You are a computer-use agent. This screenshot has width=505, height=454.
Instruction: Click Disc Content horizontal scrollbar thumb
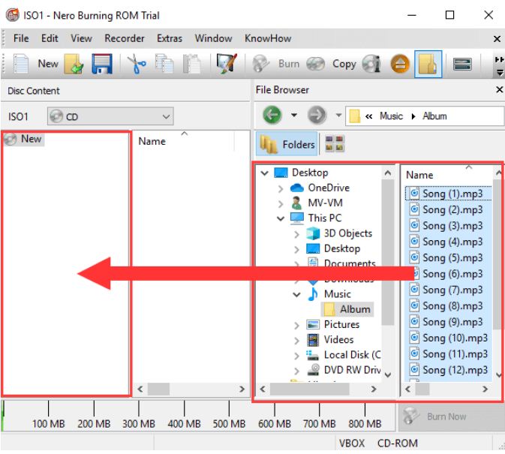pos(159,389)
